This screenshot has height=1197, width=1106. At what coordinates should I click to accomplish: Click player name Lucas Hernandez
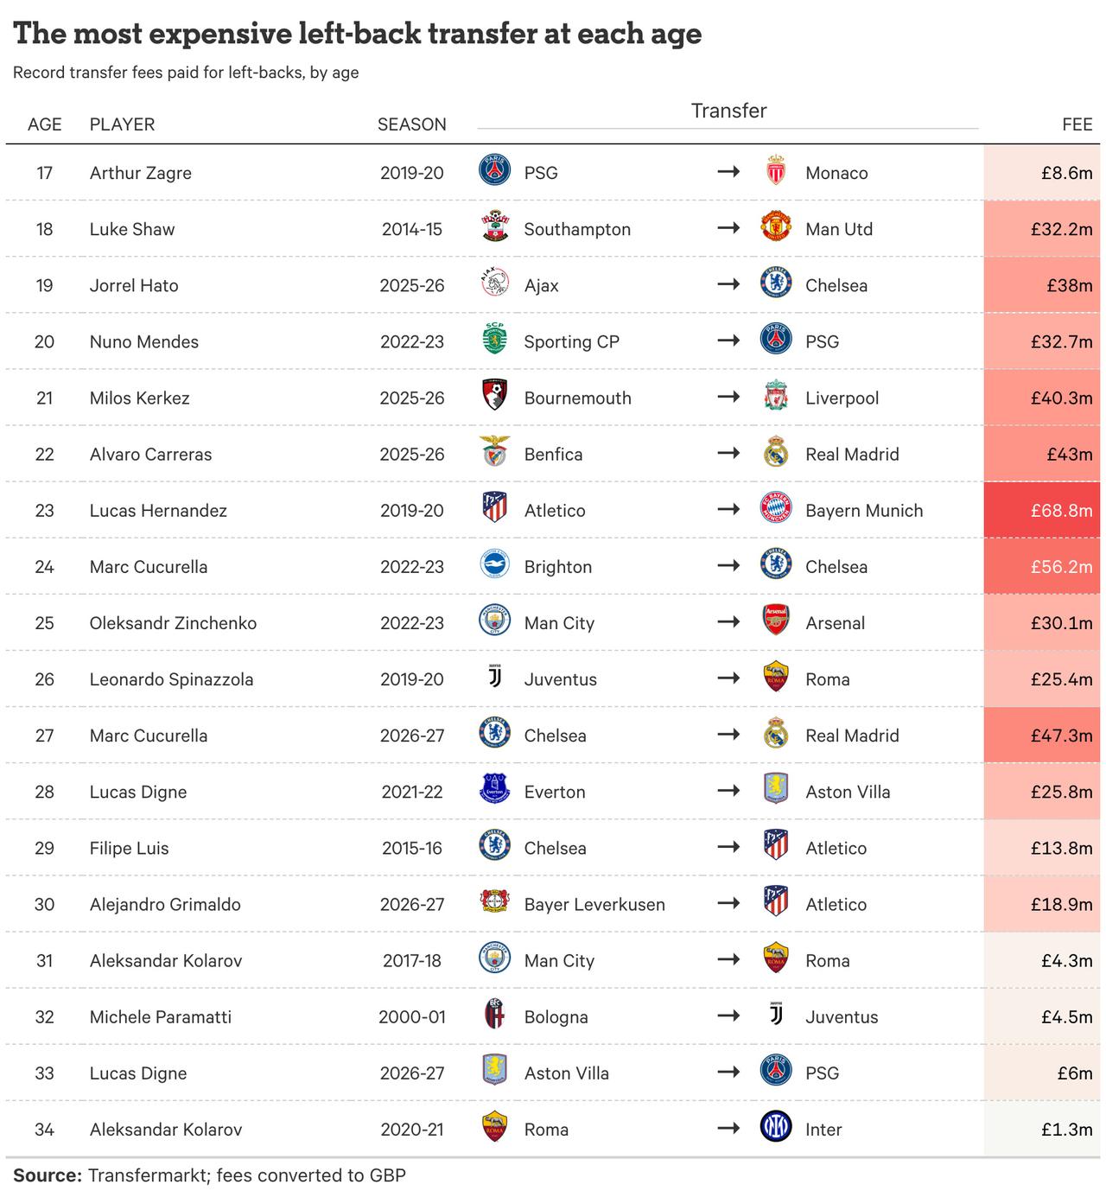tap(158, 510)
